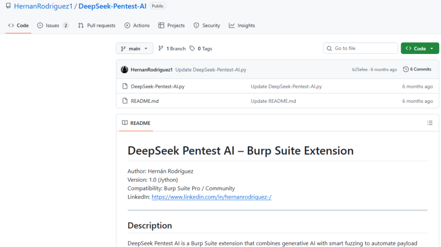Open the README outline menu icon
Screen dimensions: 441x247
[x=429, y=123]
